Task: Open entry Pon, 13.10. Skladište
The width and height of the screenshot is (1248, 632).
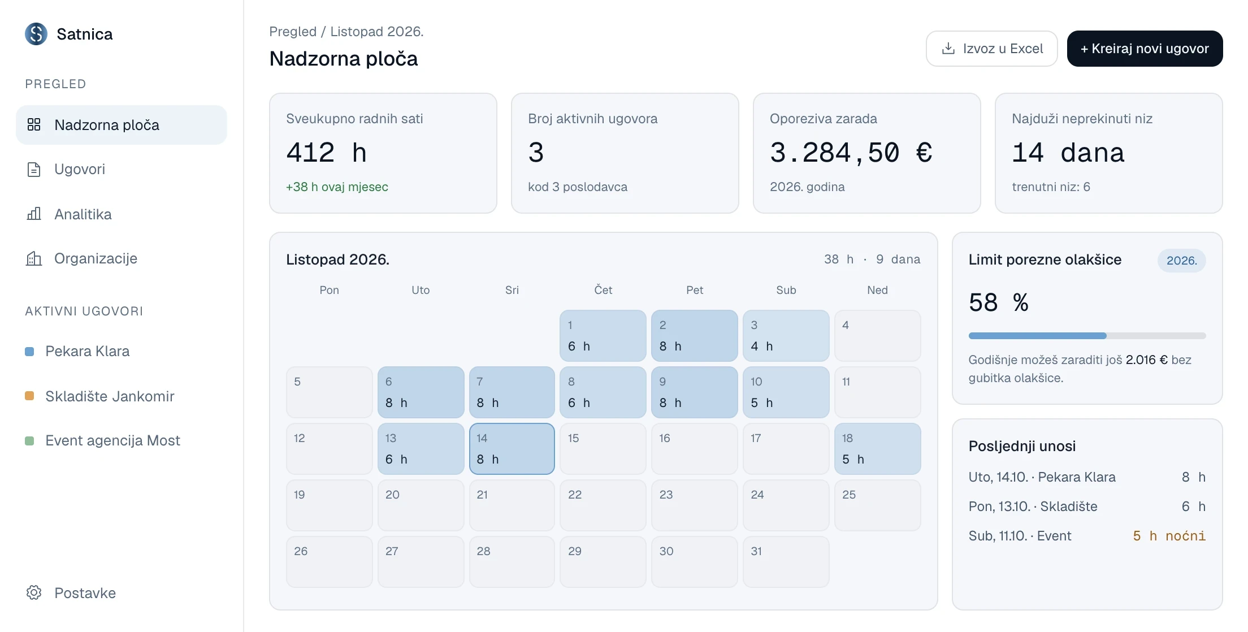Action: pos(1087,507)
